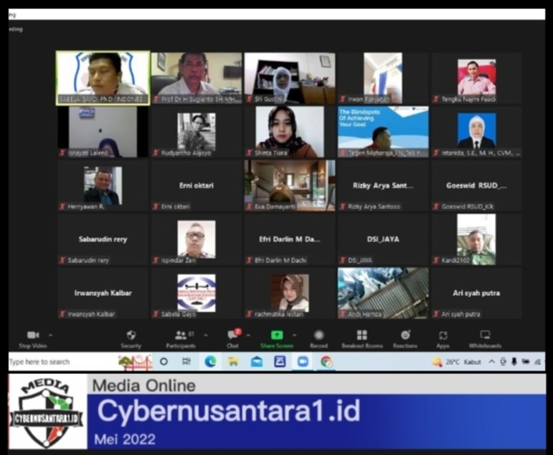Open the Apps icon in Zoom toolbar
Viewport: 553px width, 455px height.
(443, 335)
